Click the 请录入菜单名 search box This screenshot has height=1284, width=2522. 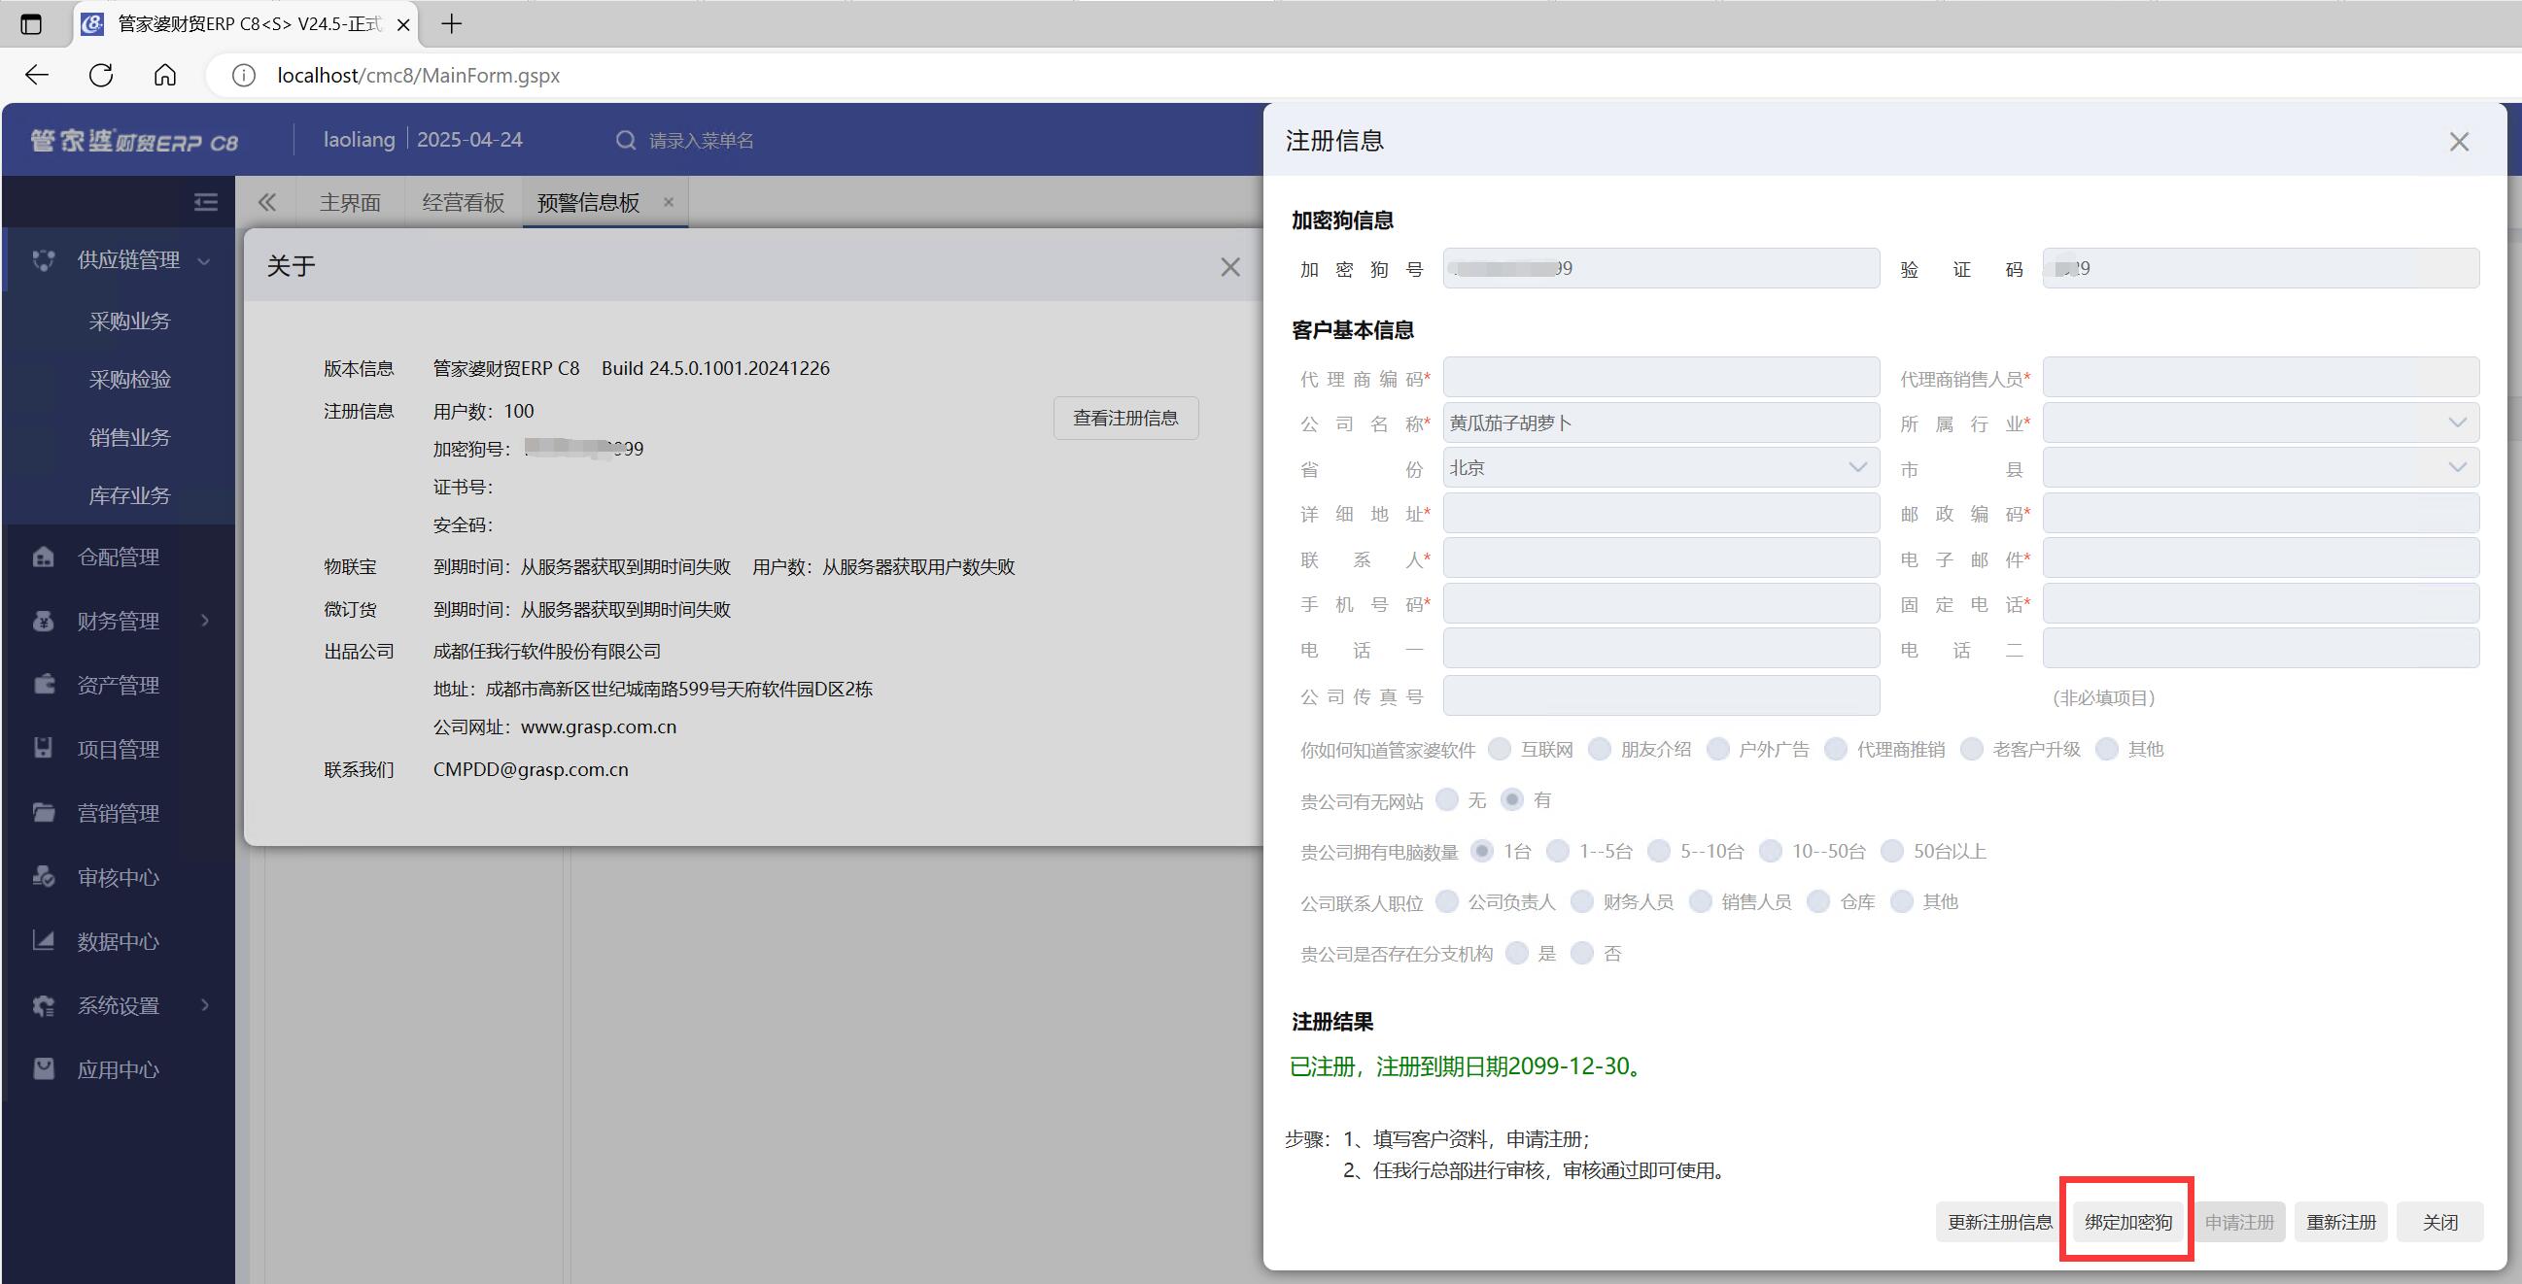point(701,141)
